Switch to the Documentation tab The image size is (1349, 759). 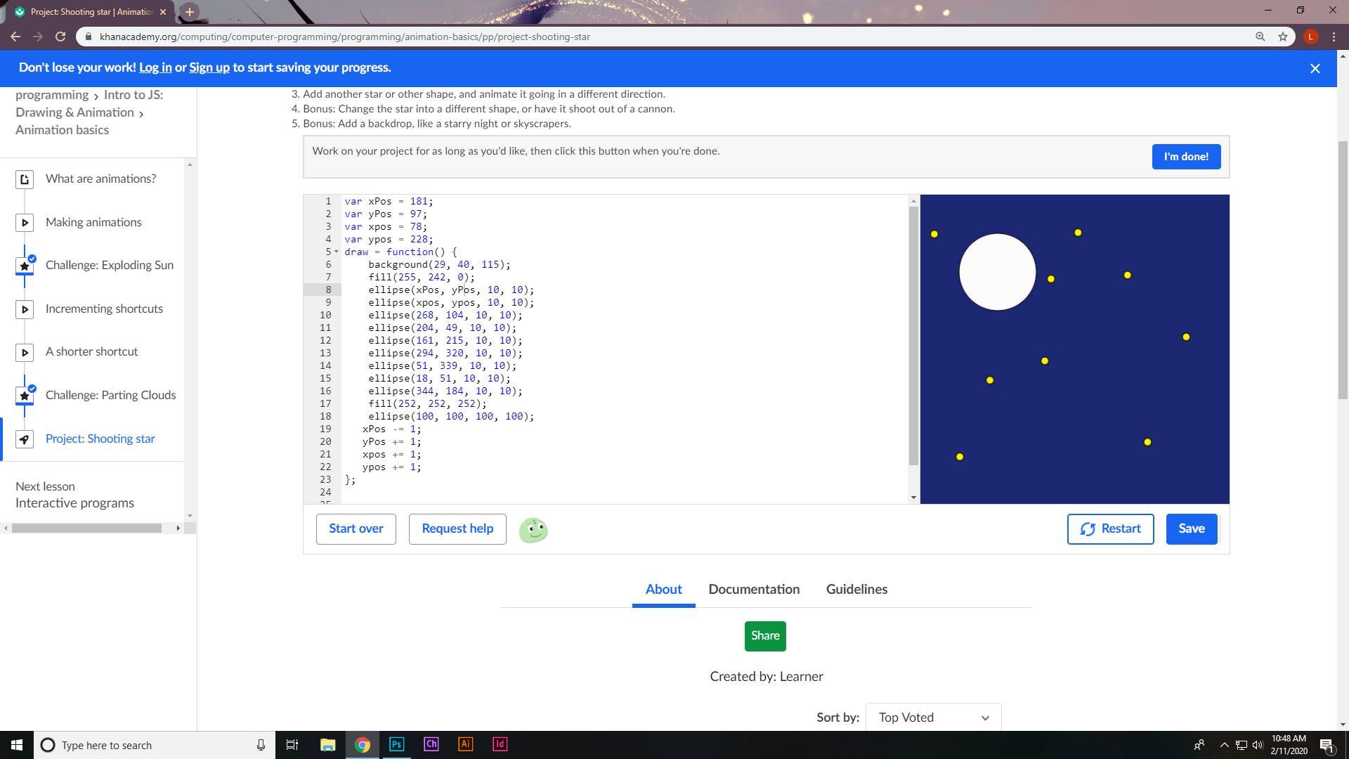(x=753, y=590)
